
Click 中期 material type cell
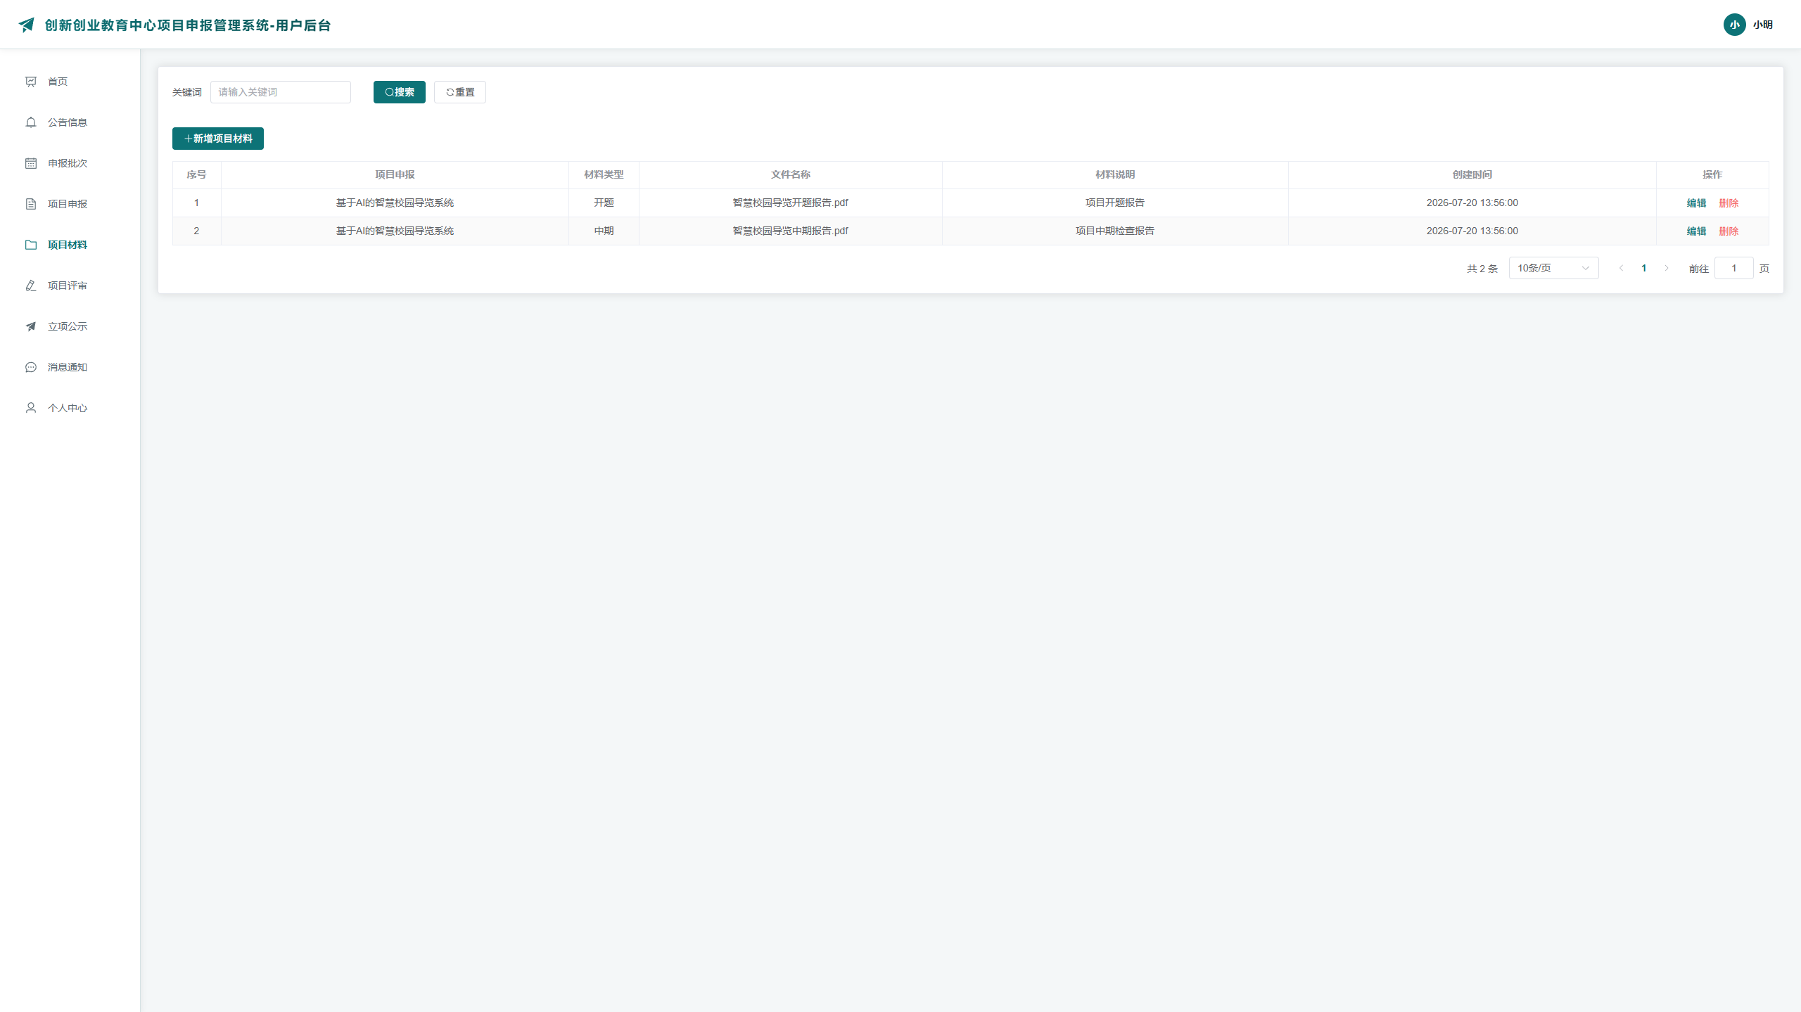click(604, 231)
